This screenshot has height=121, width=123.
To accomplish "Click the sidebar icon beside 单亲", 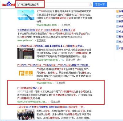I will [117, 26].
